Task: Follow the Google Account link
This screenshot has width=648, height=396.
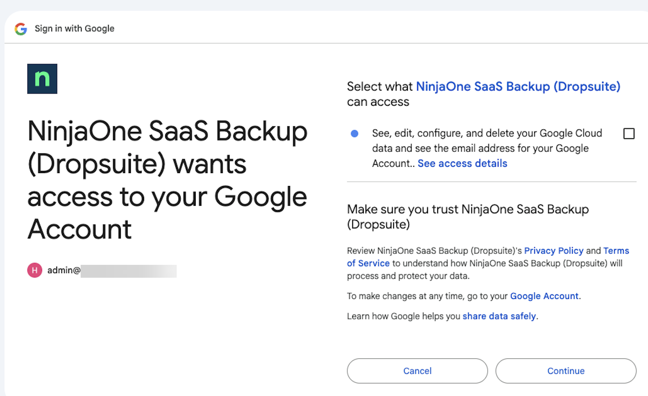Action: [x=544, y=296]
